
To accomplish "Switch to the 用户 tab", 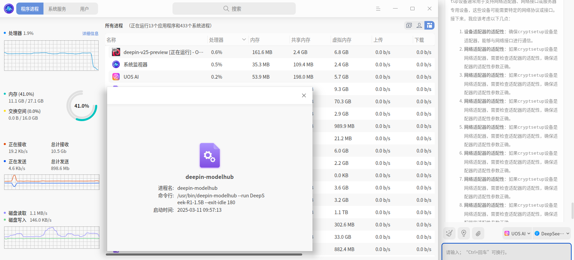I will click(85, 9).
